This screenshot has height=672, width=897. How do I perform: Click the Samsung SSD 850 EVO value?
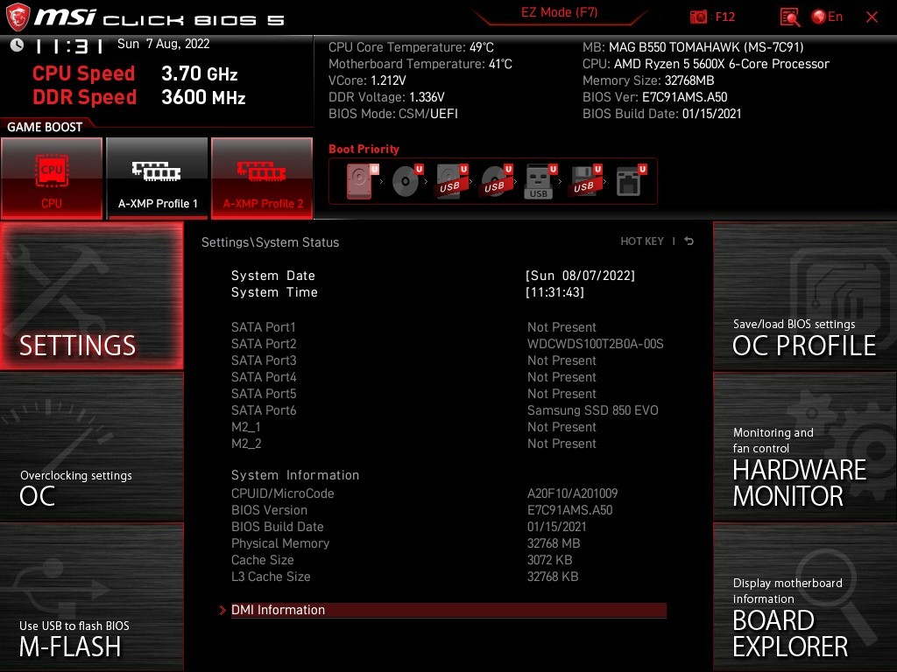click(x=593, y=410)
